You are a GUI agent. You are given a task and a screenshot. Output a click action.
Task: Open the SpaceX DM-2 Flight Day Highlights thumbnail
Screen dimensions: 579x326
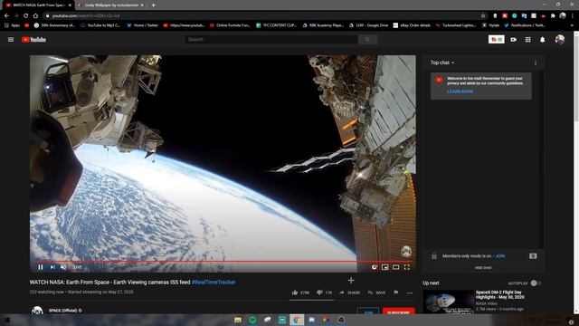449,302
